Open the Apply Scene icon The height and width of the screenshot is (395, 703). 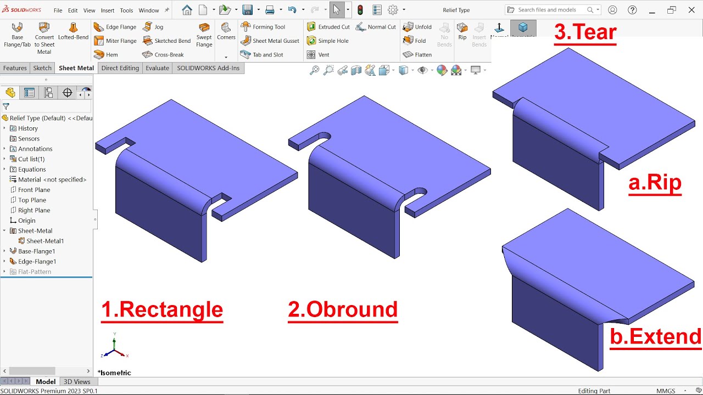point(456,70)
